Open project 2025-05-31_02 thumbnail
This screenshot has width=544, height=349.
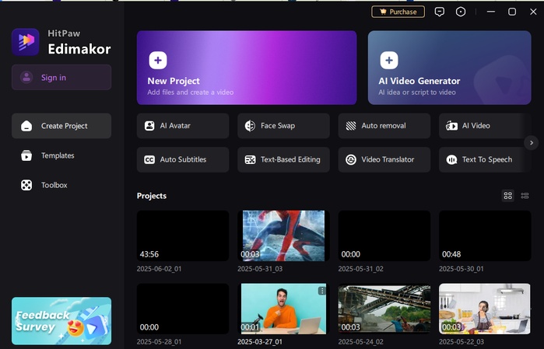click(x=384, y=236)
